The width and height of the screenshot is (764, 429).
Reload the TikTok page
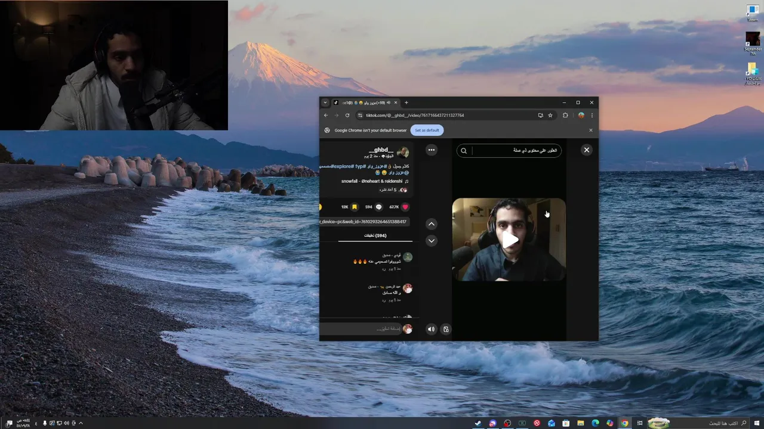click(347, 115)
